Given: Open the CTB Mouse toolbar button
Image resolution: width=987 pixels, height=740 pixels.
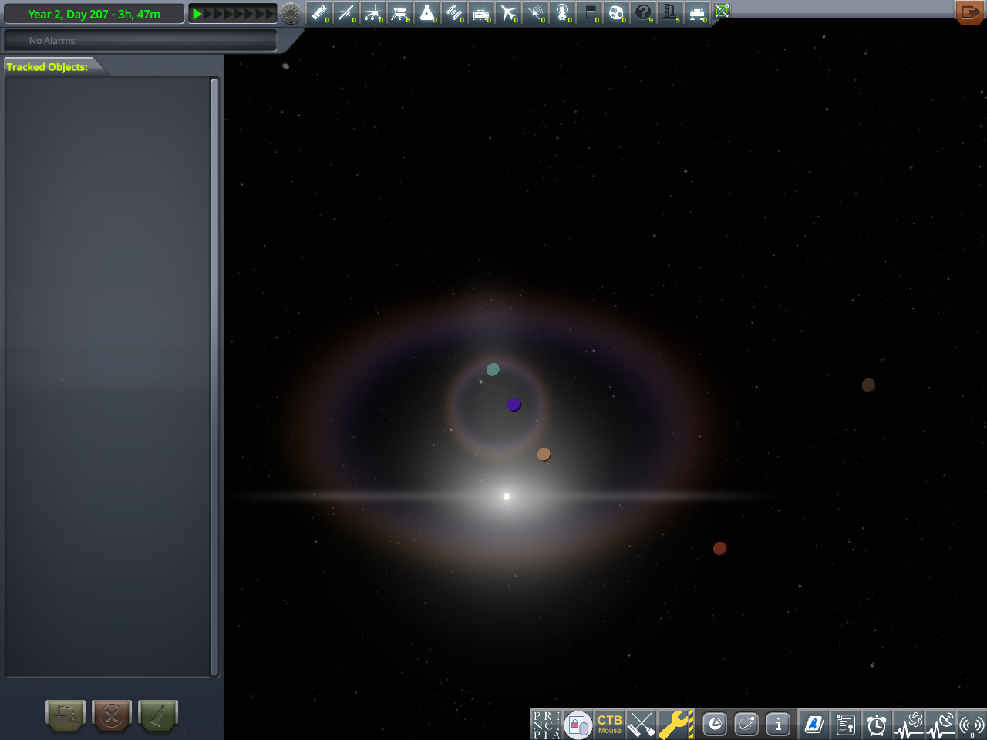Looking at the screenshot, I should coord(609,725).
